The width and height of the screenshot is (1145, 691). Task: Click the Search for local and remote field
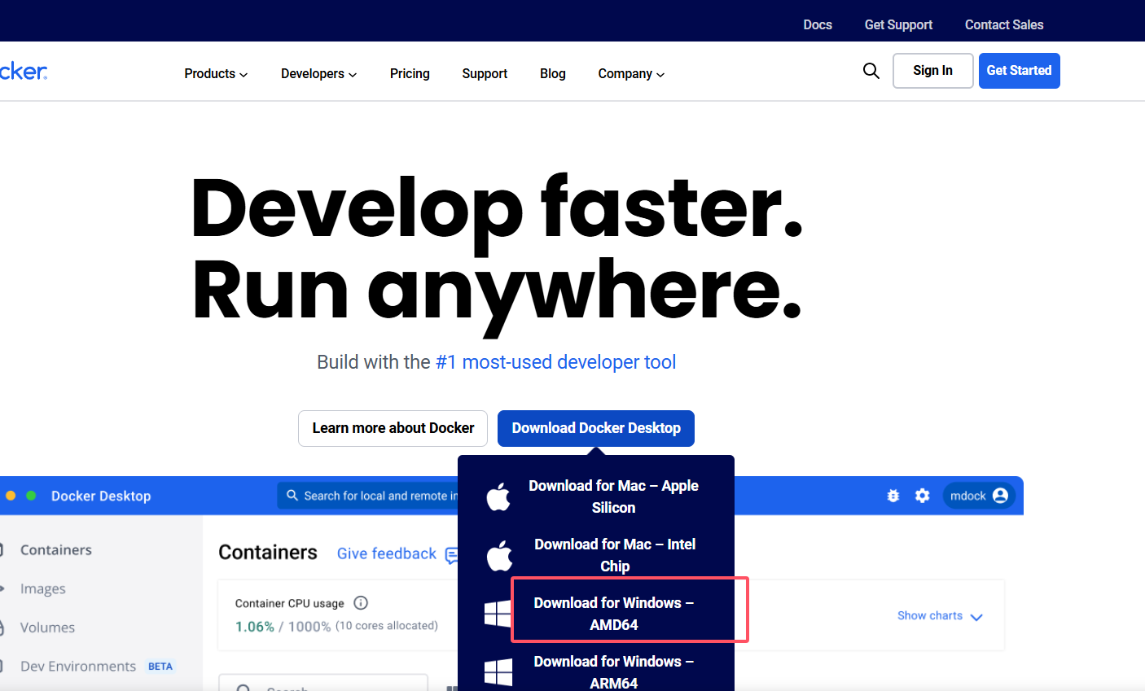(368, 496)
